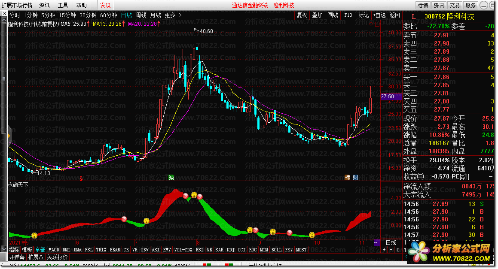
Task: Select the VOL-TDX indicator tab
Action: [183, 250]
